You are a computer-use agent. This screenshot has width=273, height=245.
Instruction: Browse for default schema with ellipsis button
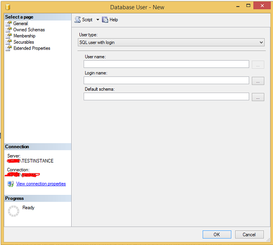coord(258,97)
